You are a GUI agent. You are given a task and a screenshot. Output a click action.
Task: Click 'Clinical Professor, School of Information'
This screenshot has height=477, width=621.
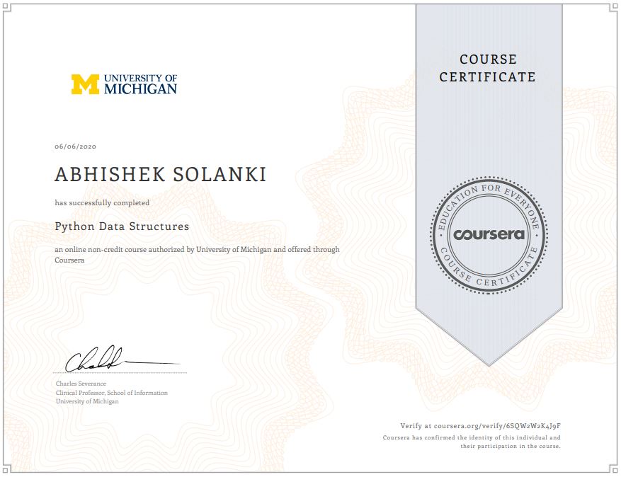(112, 393)
